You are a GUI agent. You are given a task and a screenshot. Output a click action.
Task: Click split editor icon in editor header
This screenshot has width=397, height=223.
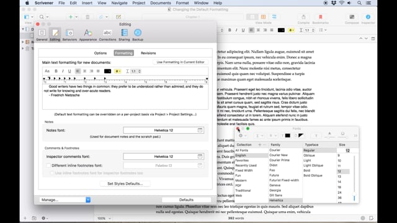pos(373,38)
